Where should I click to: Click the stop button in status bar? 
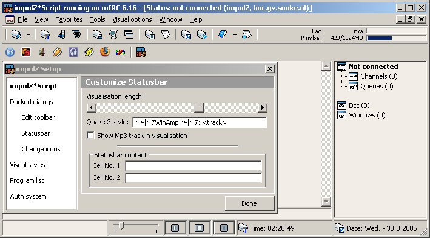200,228
